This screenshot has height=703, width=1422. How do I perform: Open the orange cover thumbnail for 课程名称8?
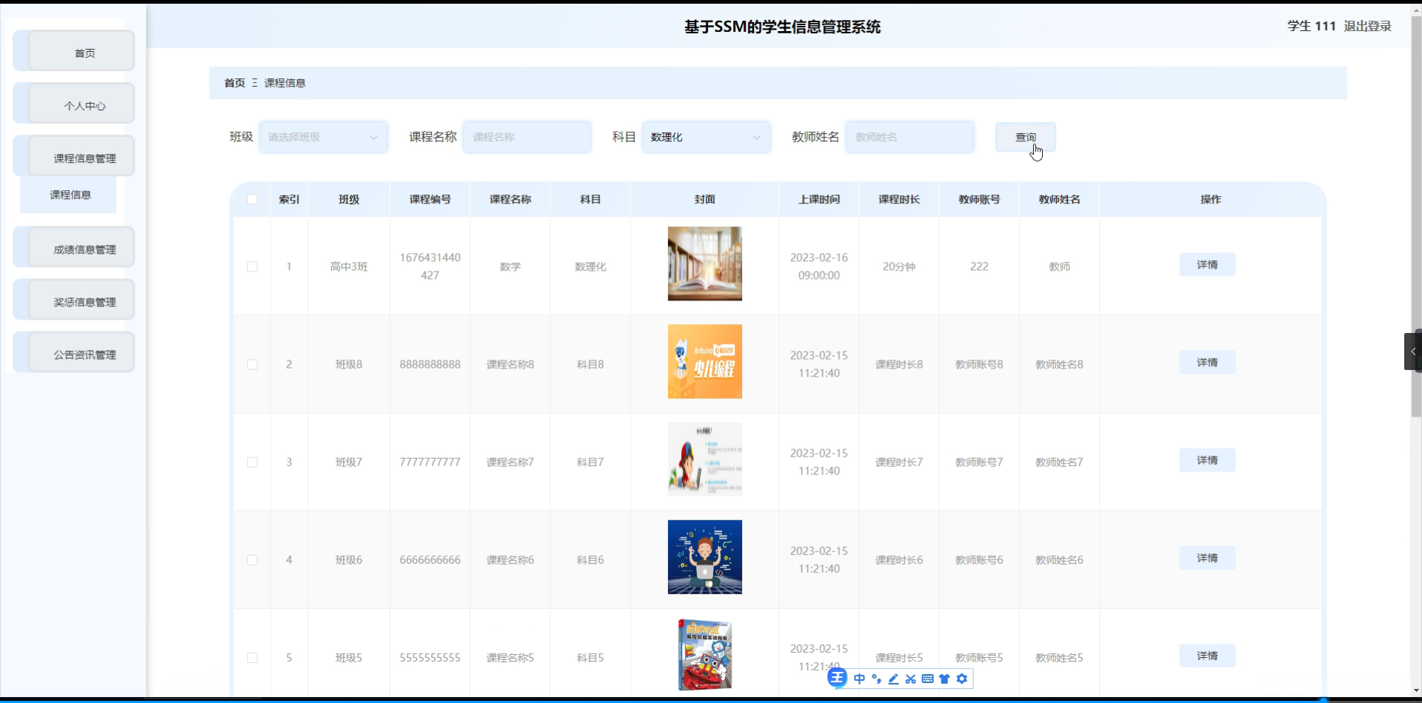pos(705,361)
